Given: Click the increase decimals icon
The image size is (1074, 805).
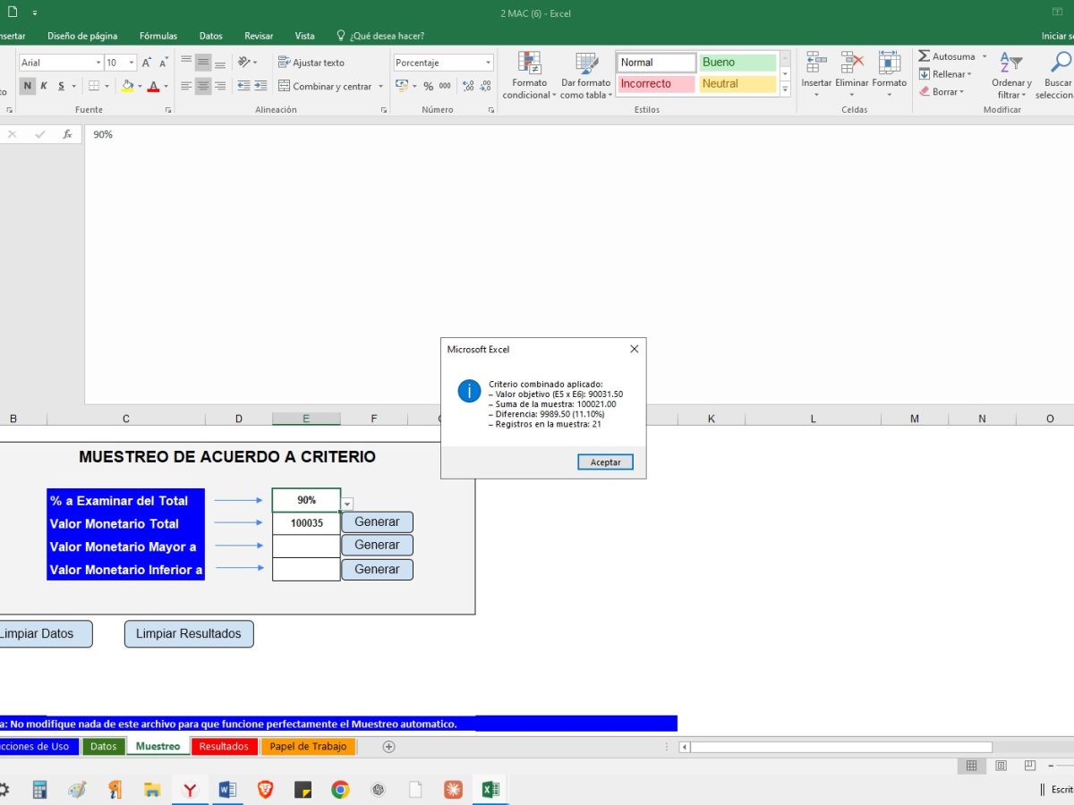Looking at the screenshot, I should pyautogui.click(x=468, y=86).
